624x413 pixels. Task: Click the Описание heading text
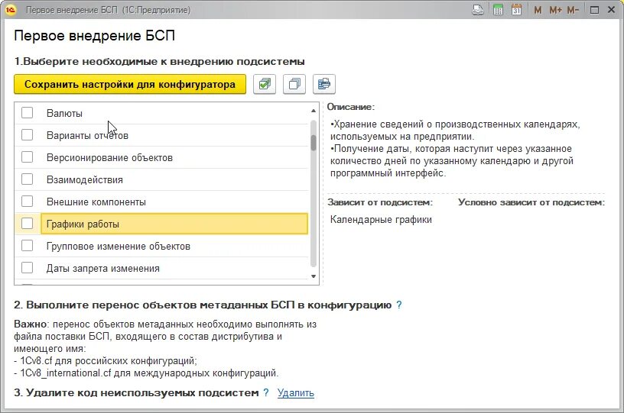click(x=350, y=107)
